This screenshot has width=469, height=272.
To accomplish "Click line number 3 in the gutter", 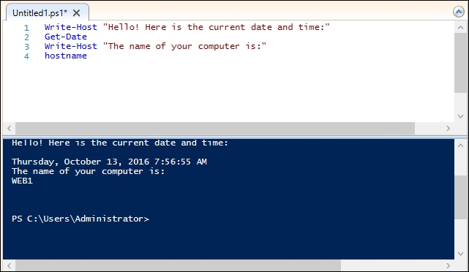I will point(26,47).
